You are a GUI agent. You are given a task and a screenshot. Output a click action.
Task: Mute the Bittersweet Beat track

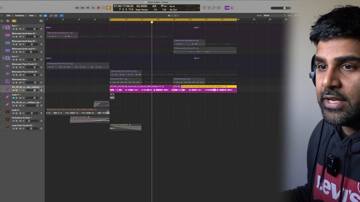click(13, 82)
